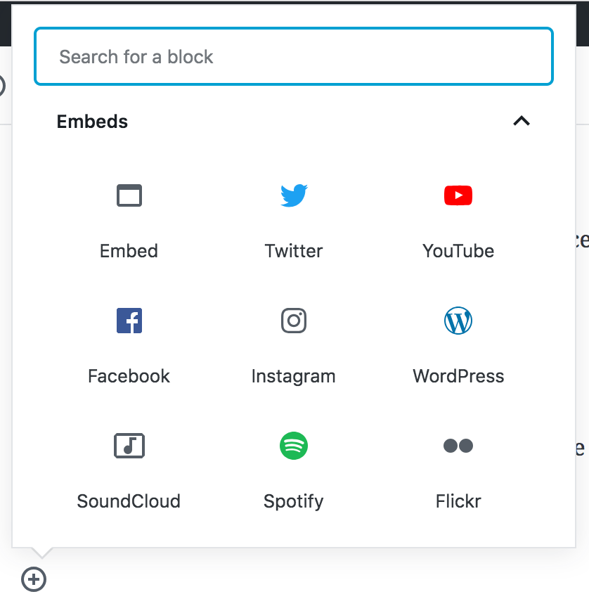Collapse the Embeds section chevron

pyautogui.click(x=521, y=121)
